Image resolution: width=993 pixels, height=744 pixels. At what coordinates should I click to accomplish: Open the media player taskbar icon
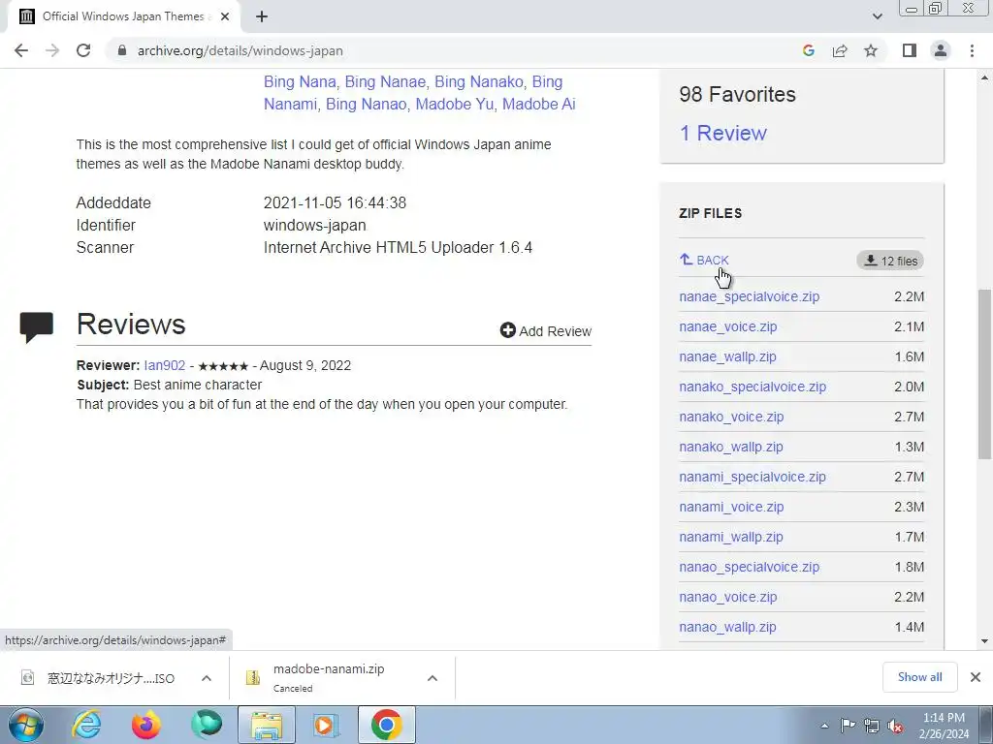click(x=327, y=725)
